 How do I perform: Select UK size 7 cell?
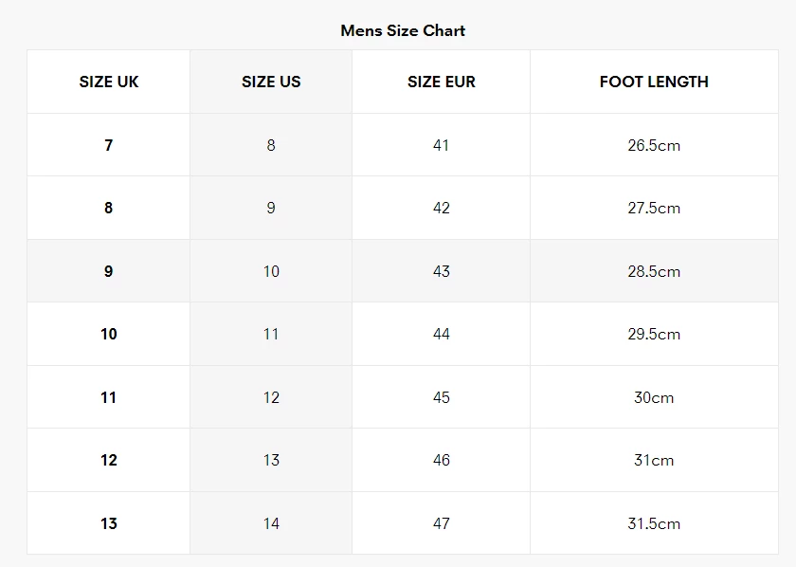[x=109, y=145]
